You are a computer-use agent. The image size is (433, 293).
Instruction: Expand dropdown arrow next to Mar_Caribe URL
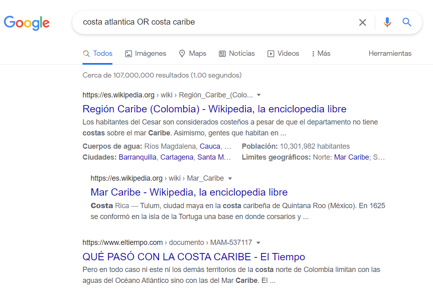point(230,179)
